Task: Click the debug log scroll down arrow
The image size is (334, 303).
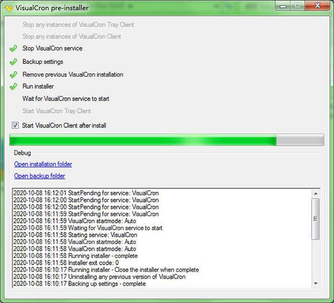Action: coord(316,284)
